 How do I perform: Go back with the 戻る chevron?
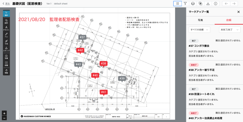tap(6, 4)
